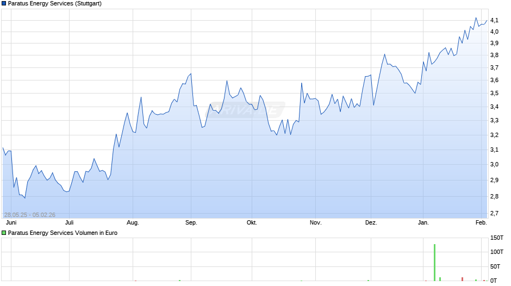Click the 0T volume axis value
The height and width of the screenshot is (286, 511).
coord(494,281)
